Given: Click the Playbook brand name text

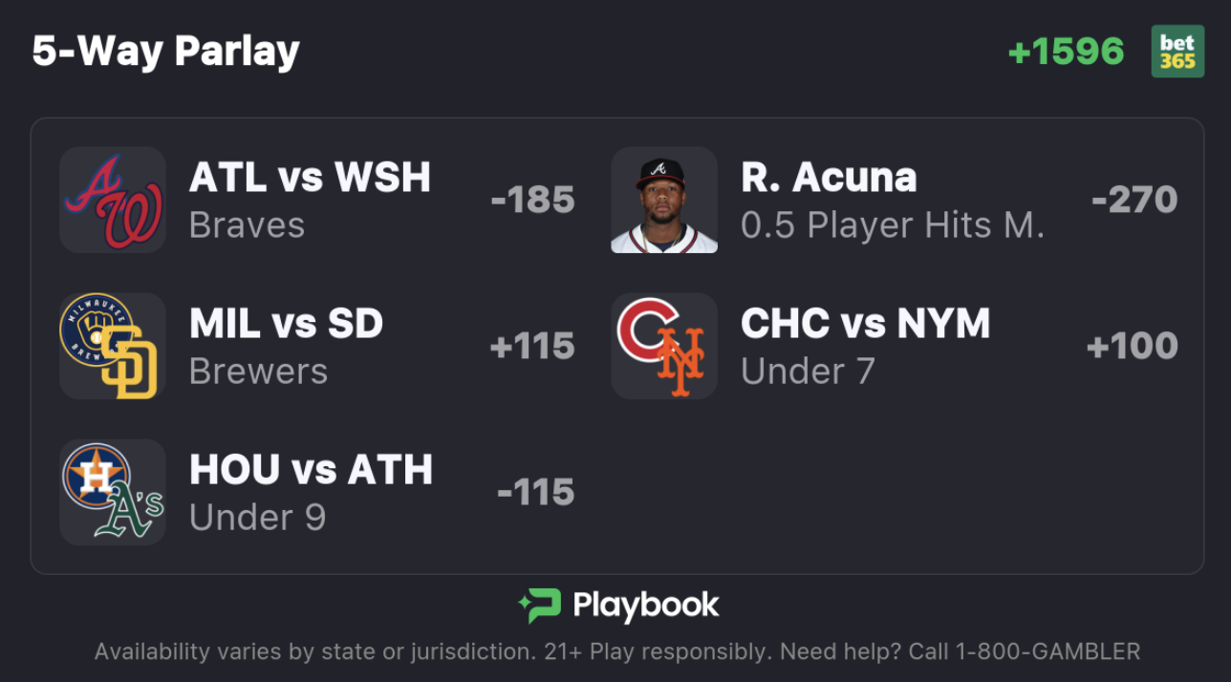Looking at the screenshot, I should [646, 606].
